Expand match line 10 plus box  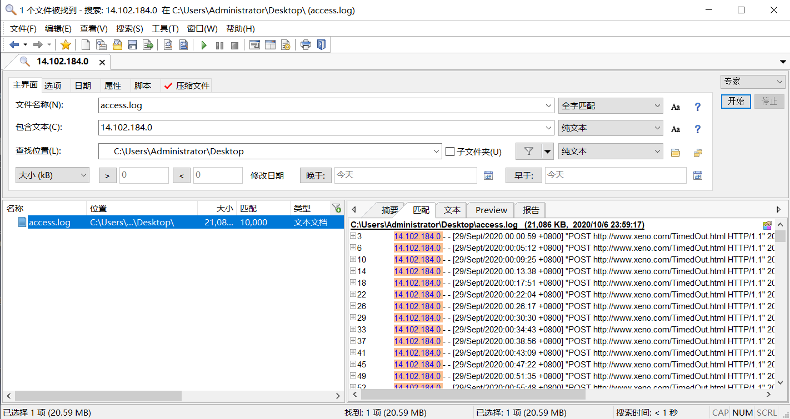click(353, 259)
